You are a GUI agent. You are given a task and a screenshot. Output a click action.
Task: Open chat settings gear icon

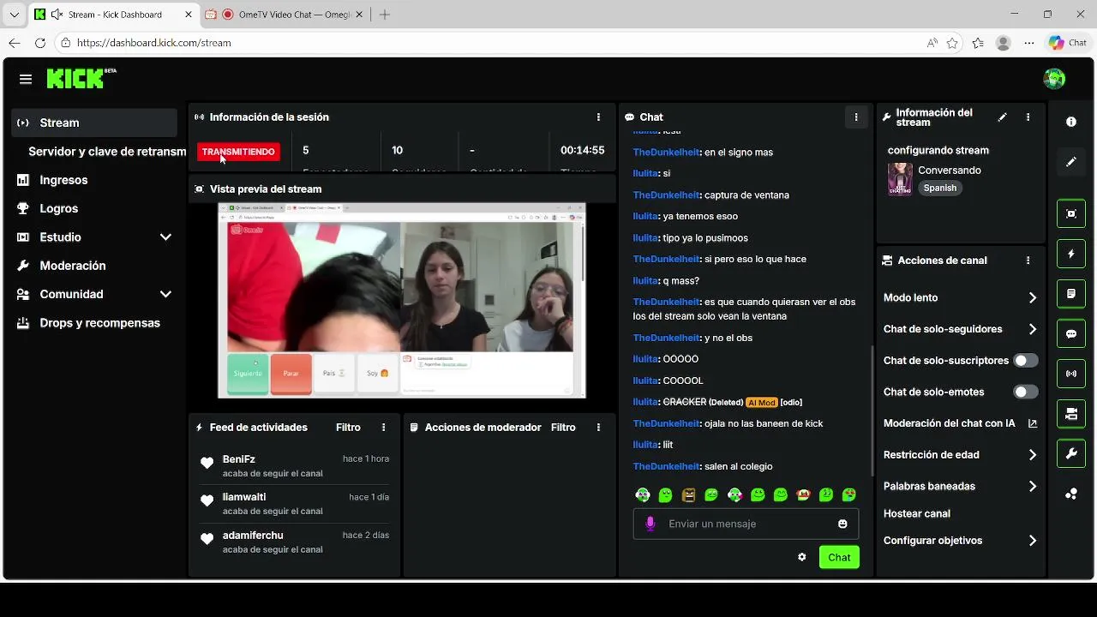point(802,557)
